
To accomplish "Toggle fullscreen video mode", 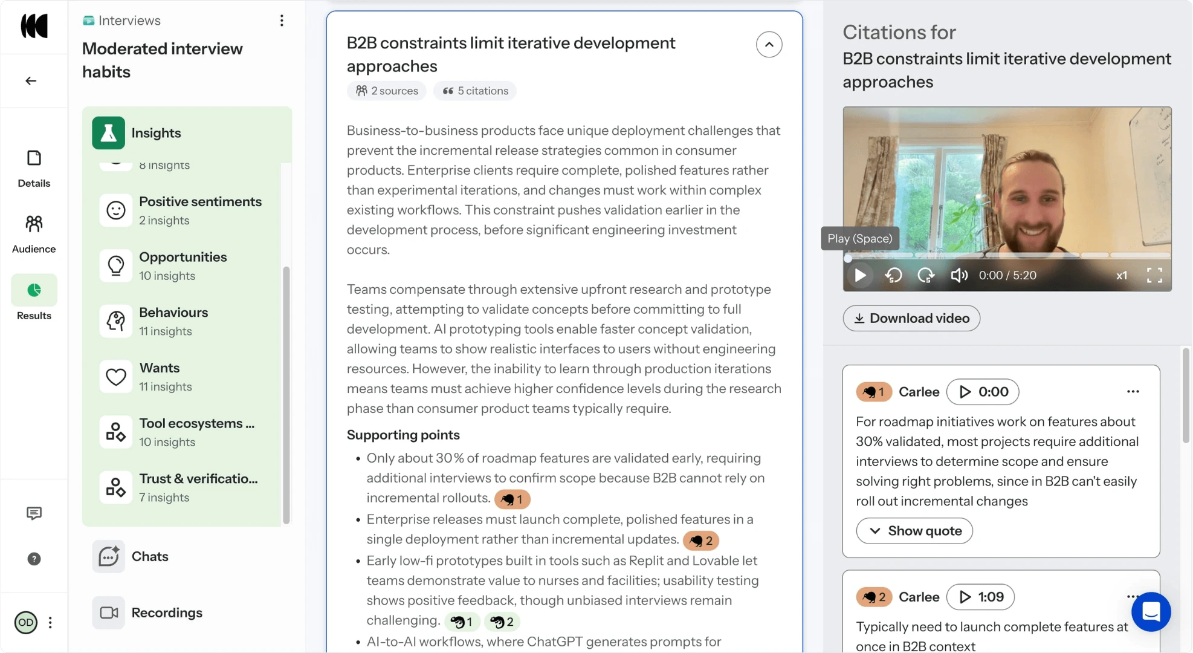I will 1154,276.
